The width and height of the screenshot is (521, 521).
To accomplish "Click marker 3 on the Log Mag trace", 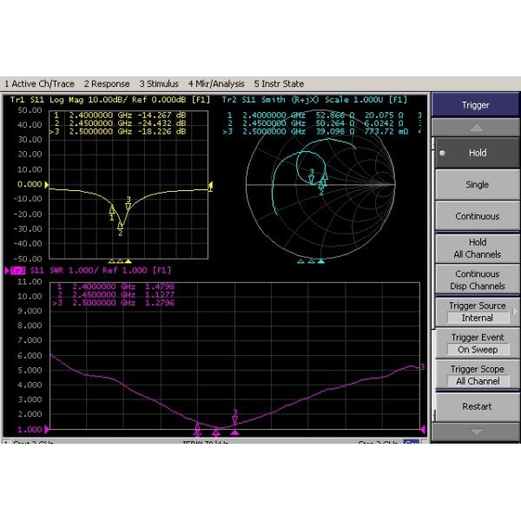I will [129, 206].
